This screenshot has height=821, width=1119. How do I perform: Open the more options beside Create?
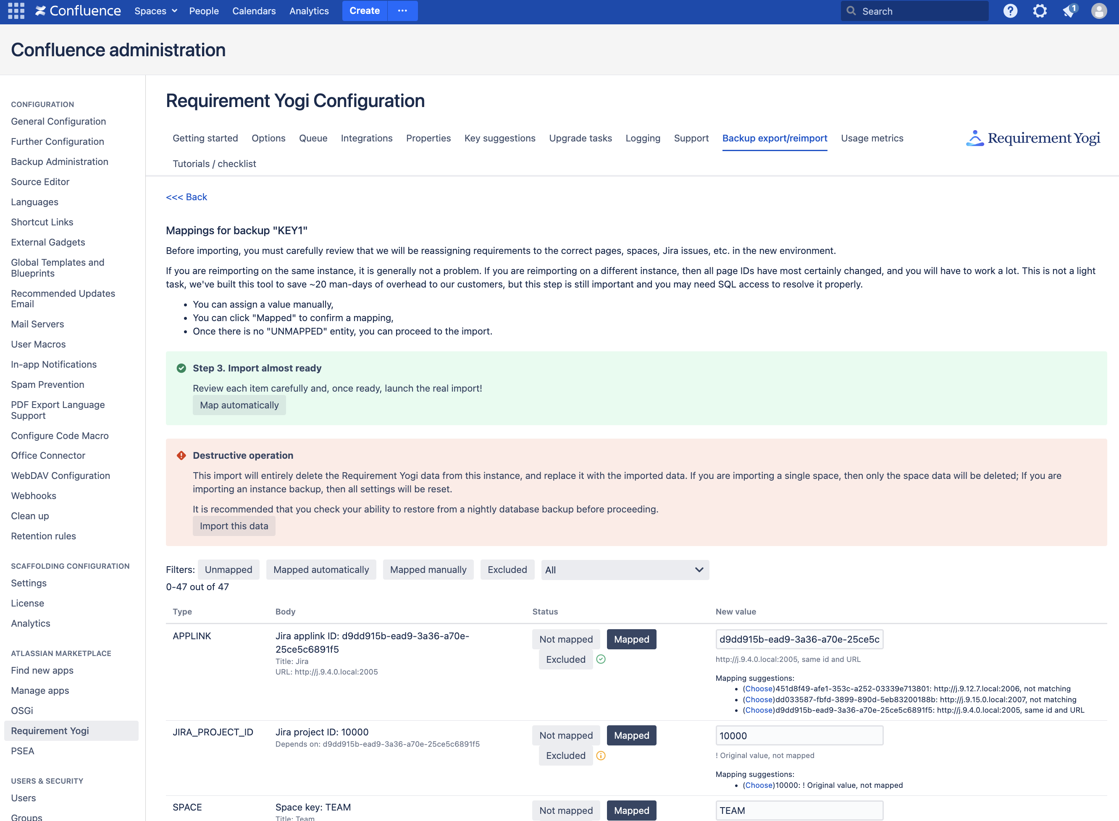[x=402, y=11]
